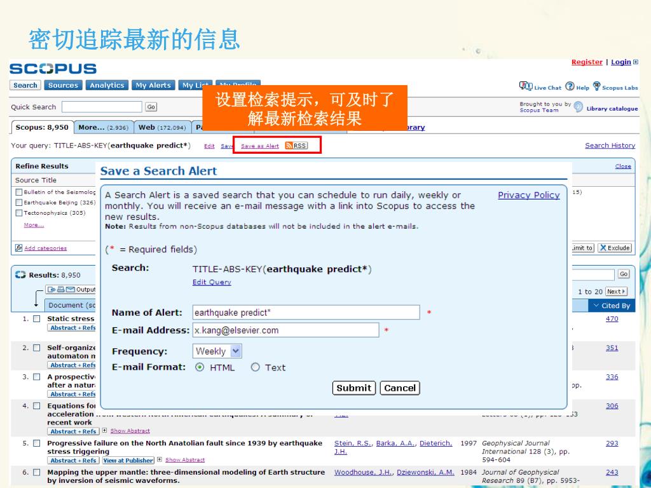Open Live Chat speech bubble icon

525,86
